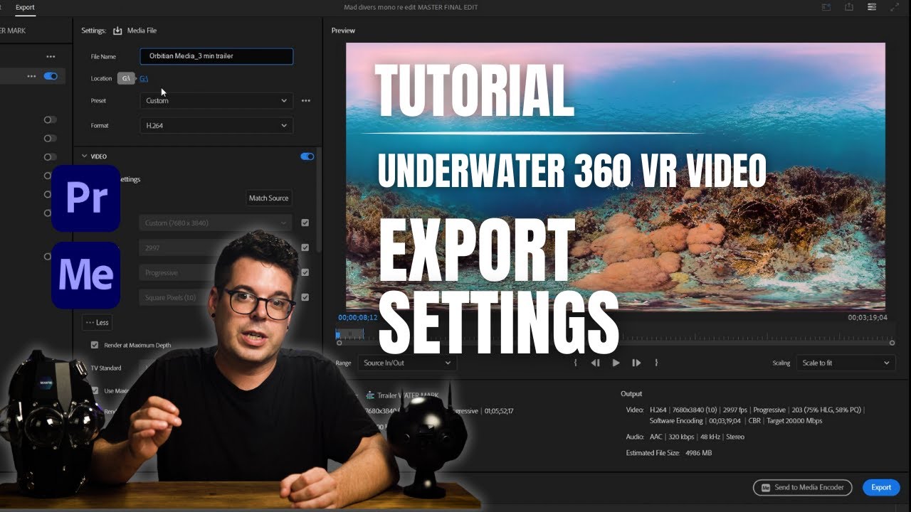Toggle the VIDEO section switch off
Image resolution: width=911 pixels, height=512 pixels.
coord(307,156)
